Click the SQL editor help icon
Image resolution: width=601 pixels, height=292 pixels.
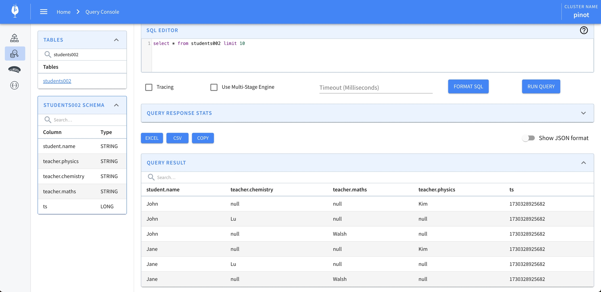coord(584,31)
